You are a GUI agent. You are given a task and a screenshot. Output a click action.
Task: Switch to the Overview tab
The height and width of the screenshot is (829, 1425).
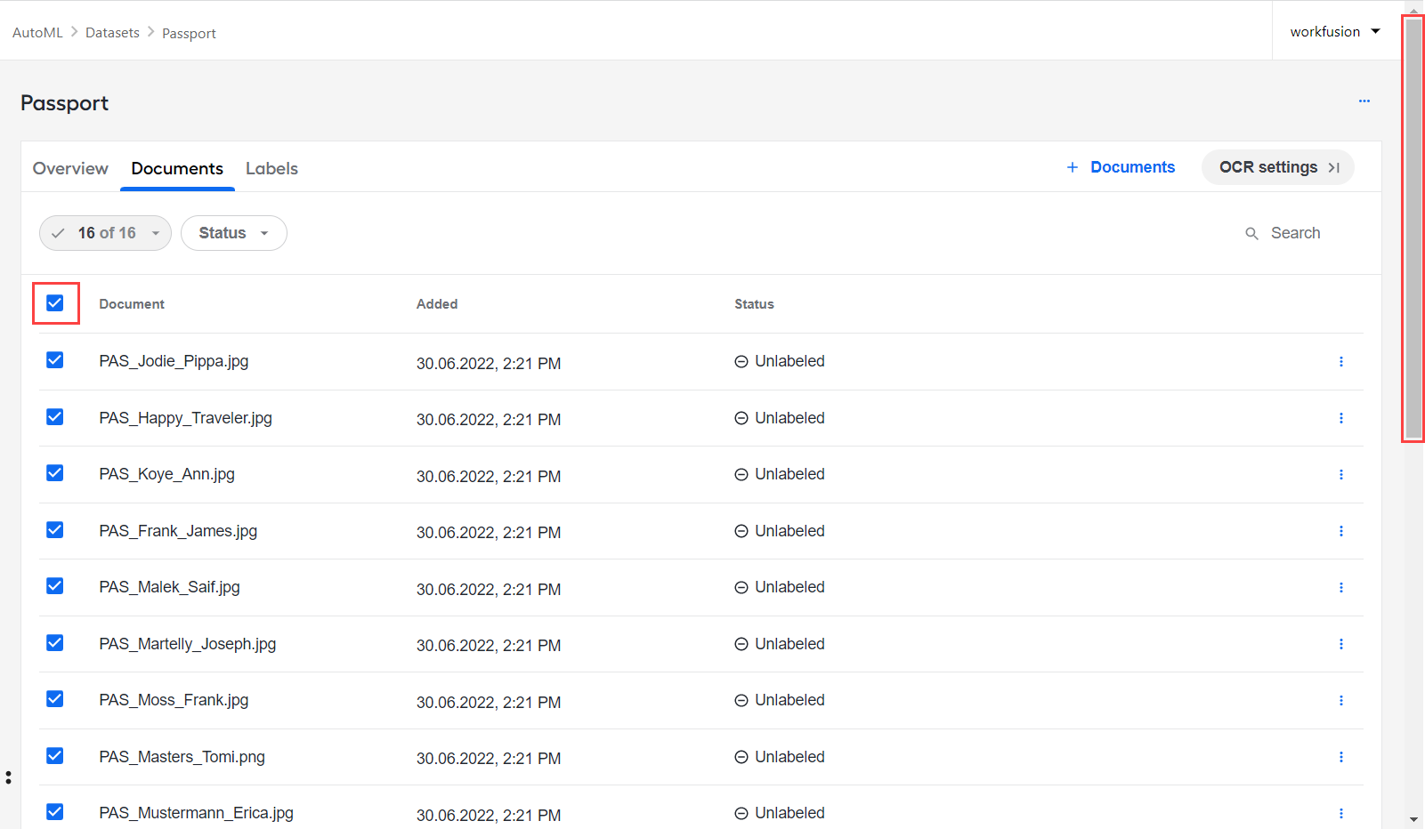coord(70,168)
